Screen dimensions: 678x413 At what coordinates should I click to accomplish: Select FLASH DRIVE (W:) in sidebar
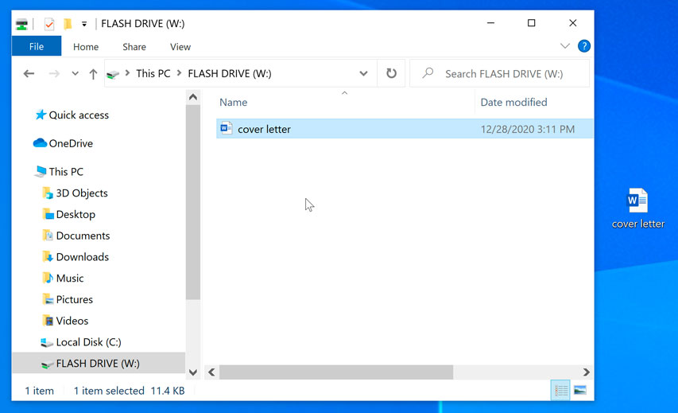coord(98,363)
